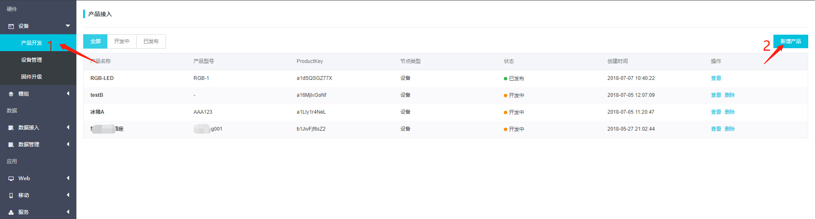The image size is (815, 219).
Task: Click the Web monitor icon
Action: [x=11, y=178]
